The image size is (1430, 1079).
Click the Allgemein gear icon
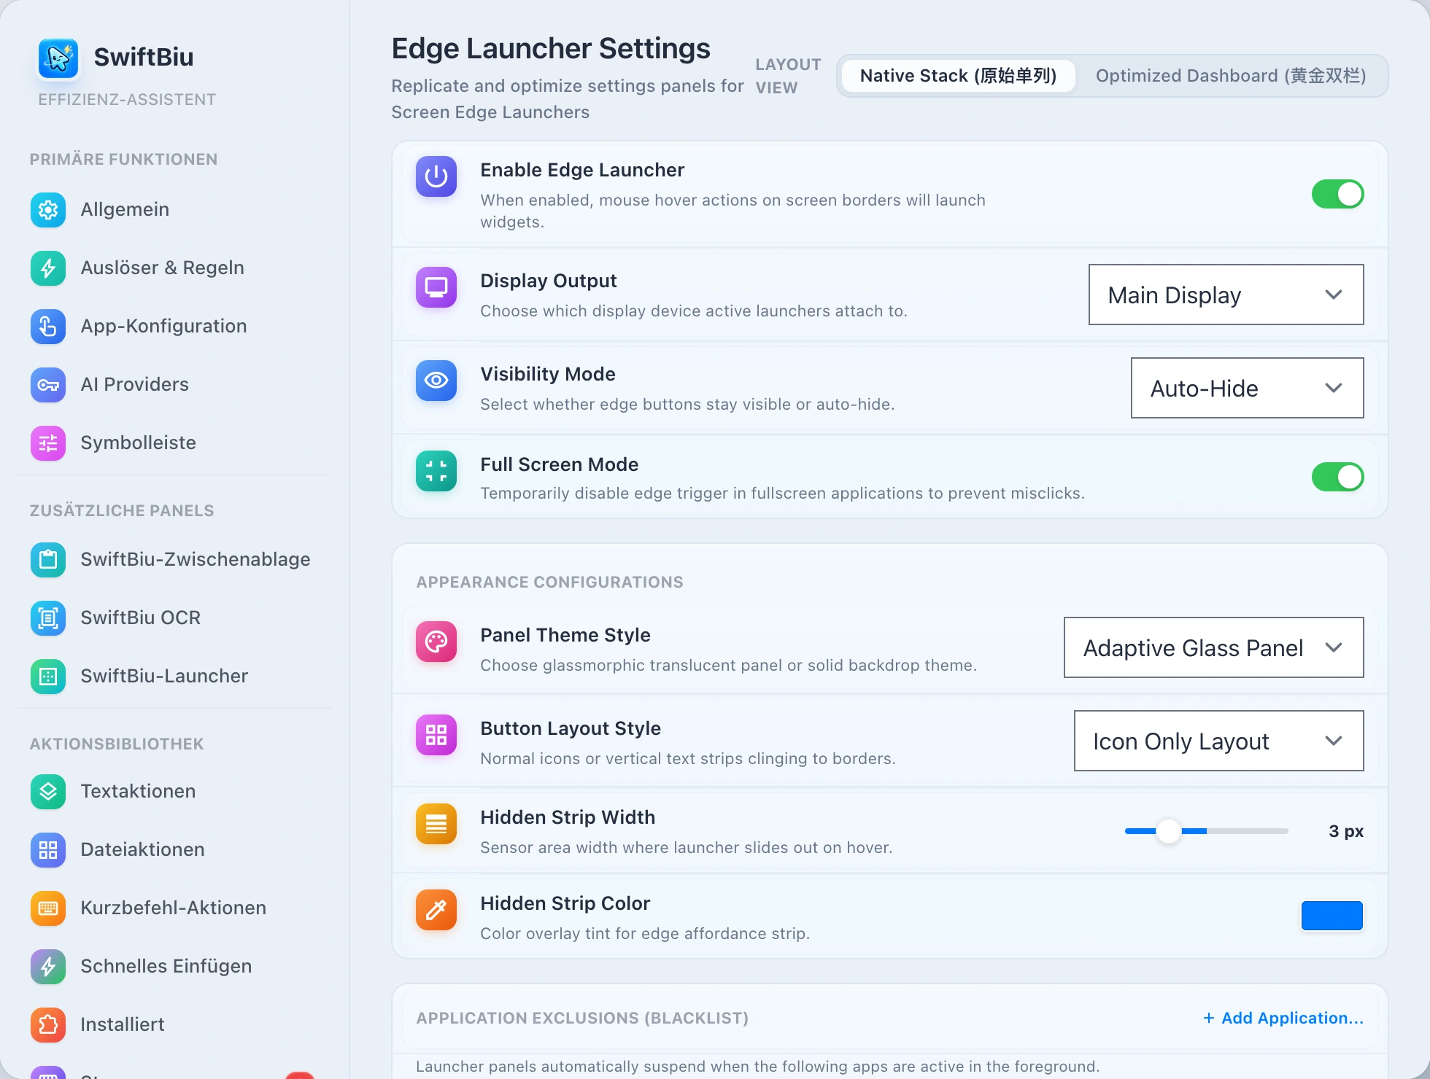[48, 210]
